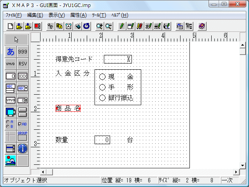Select the 数量 label
The height and width of the screenshot is (187, 249).
[62, 140]
